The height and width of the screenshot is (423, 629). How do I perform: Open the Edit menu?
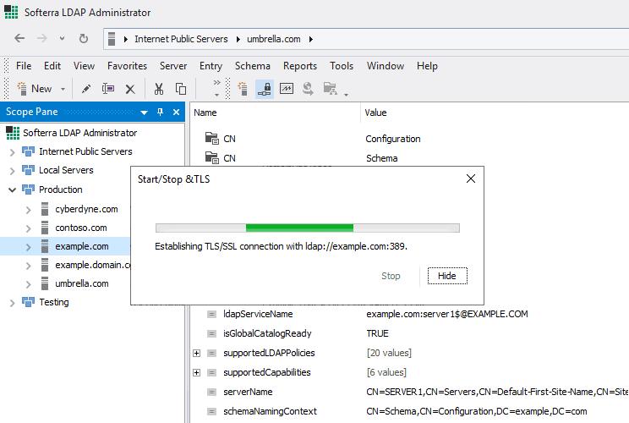pos(52,66)
